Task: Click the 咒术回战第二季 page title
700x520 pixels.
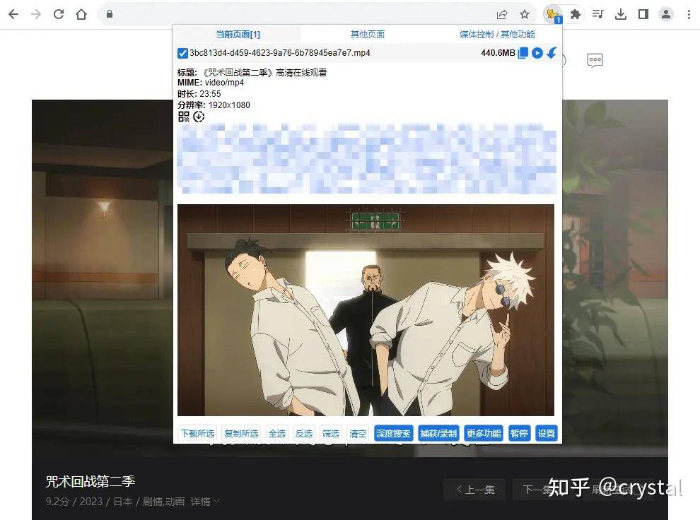Action: click(x=91, y=482)
